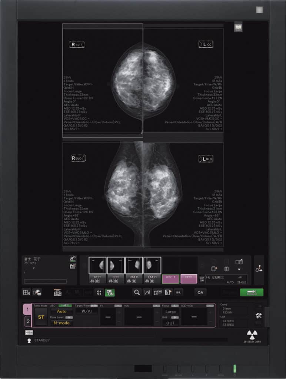This screenshot has width=286, height=379.
Task: Click the empty input bar in patient card
Action: point(45,281)
